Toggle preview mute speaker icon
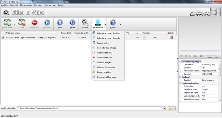 click(201, 56)
